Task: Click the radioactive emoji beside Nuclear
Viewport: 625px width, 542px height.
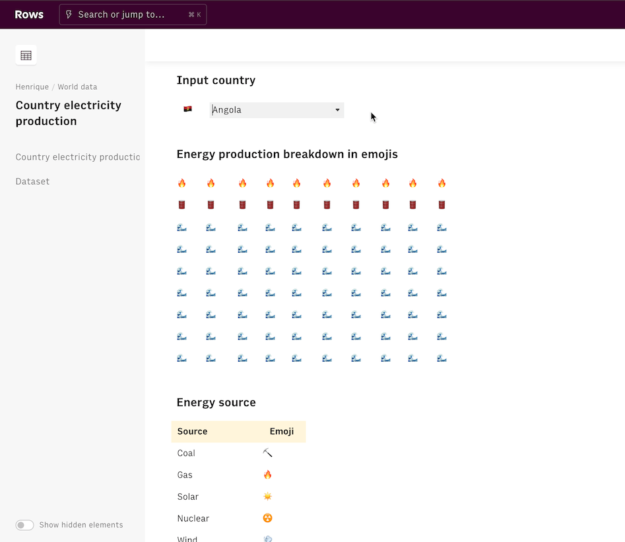Action: (267, 518)
